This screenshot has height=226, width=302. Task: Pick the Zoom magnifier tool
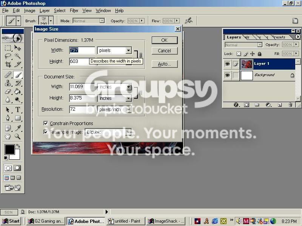17,136
